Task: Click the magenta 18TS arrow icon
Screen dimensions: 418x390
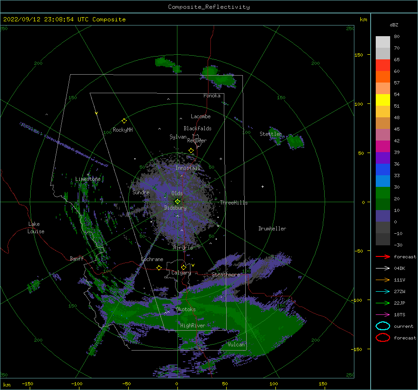Action: click(x=383, y=315)
